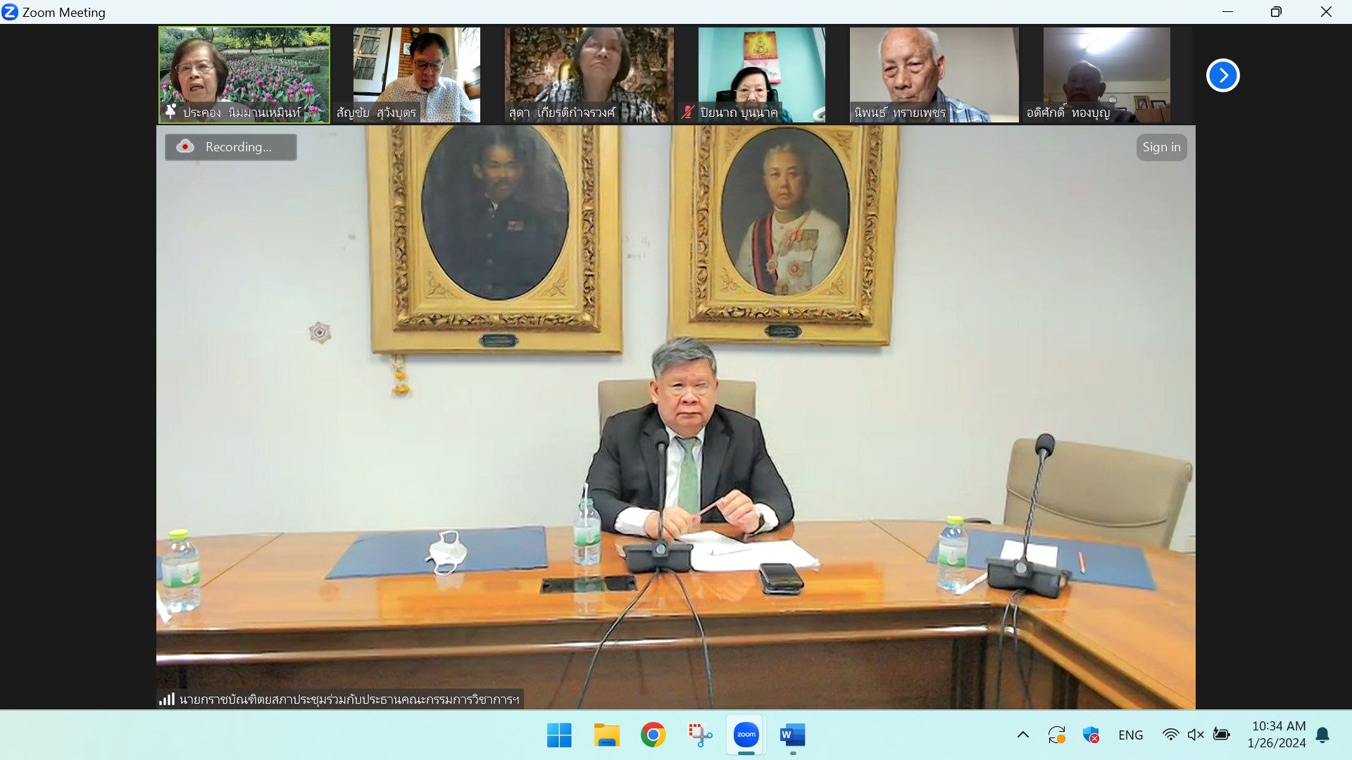
Task: Select สุดา เกียรติกำจรวงศ์ participant thumbnail
Action: 589,75
